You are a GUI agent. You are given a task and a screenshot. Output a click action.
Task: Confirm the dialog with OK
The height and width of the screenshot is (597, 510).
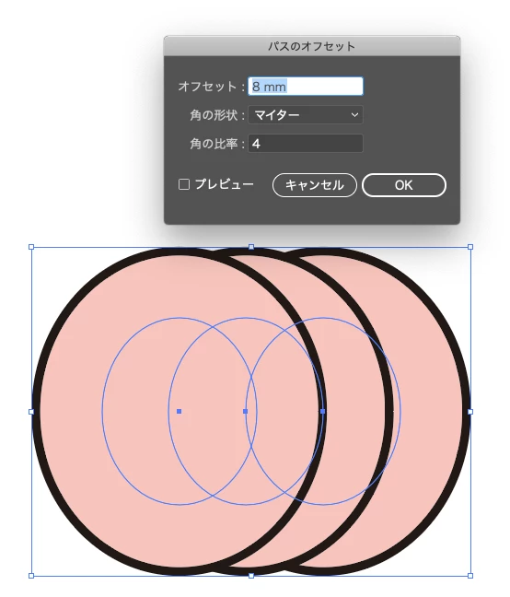click(x=403, y=185)
